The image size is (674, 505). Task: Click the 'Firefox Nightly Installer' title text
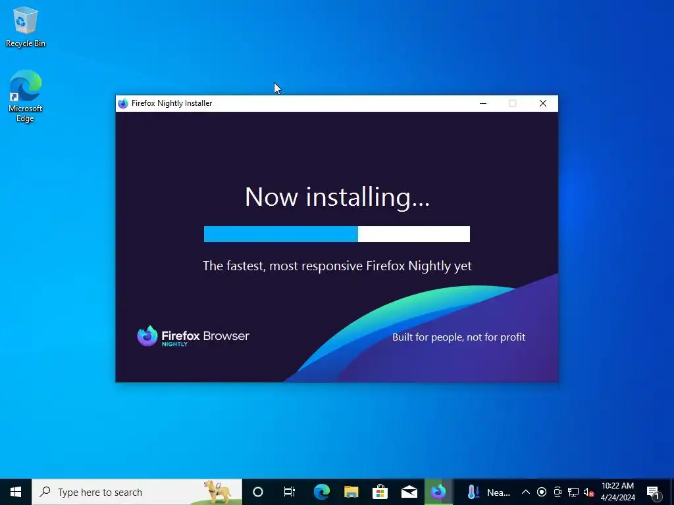[172, 103]
